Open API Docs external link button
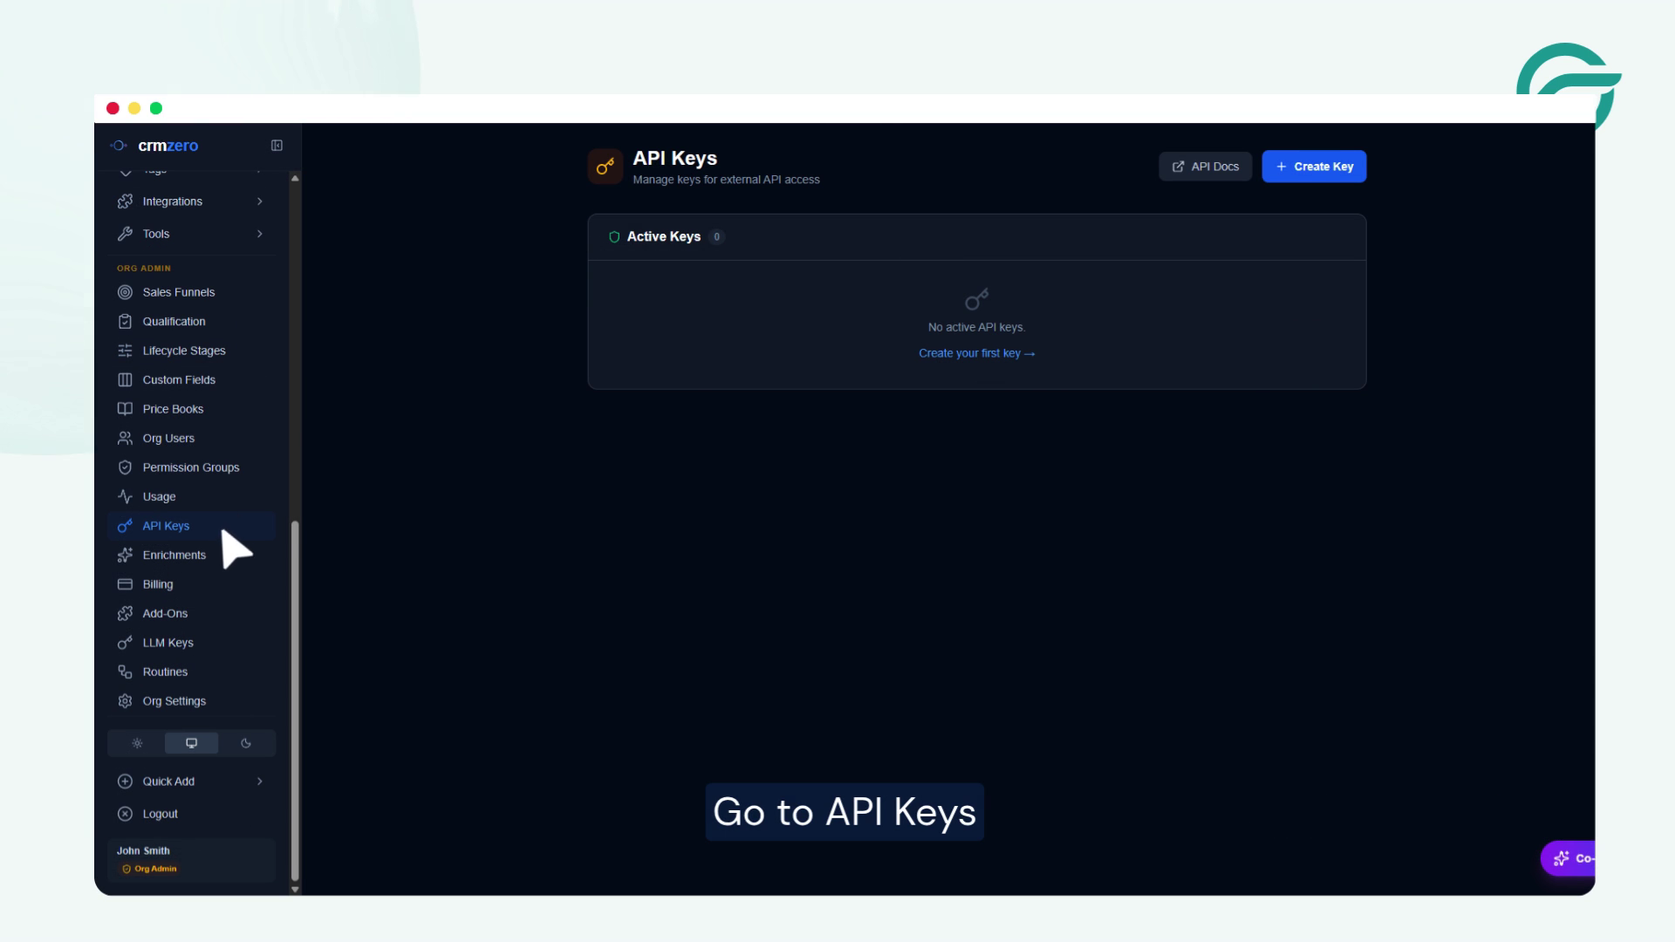The height and width of the screenshot is (942, 1675). pos(1205,167)
